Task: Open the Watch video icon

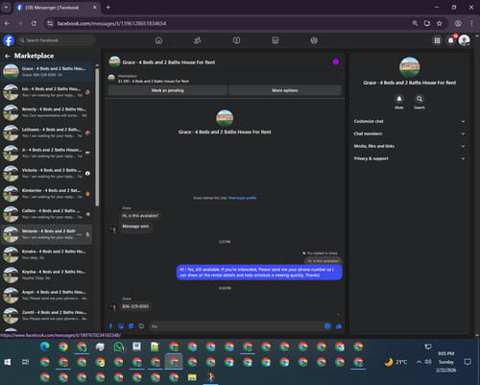Action: point(236,40)
